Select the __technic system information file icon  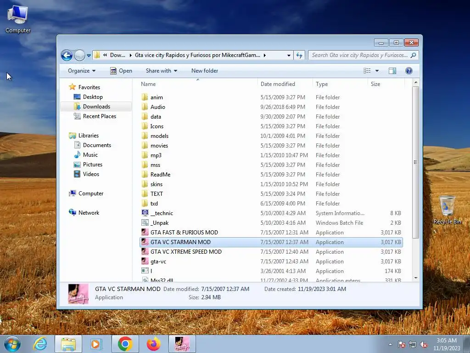[145, 213]
